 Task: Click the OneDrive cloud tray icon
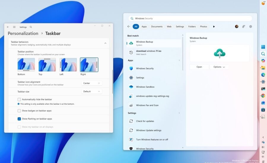263,142
